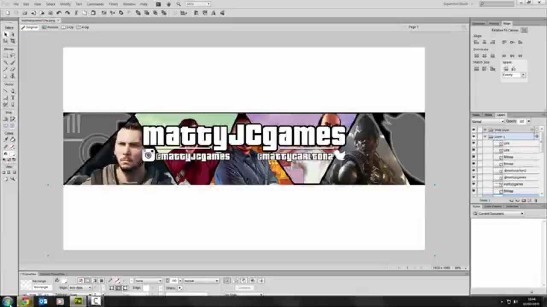Pick the Knife tool

coord(12,104)
